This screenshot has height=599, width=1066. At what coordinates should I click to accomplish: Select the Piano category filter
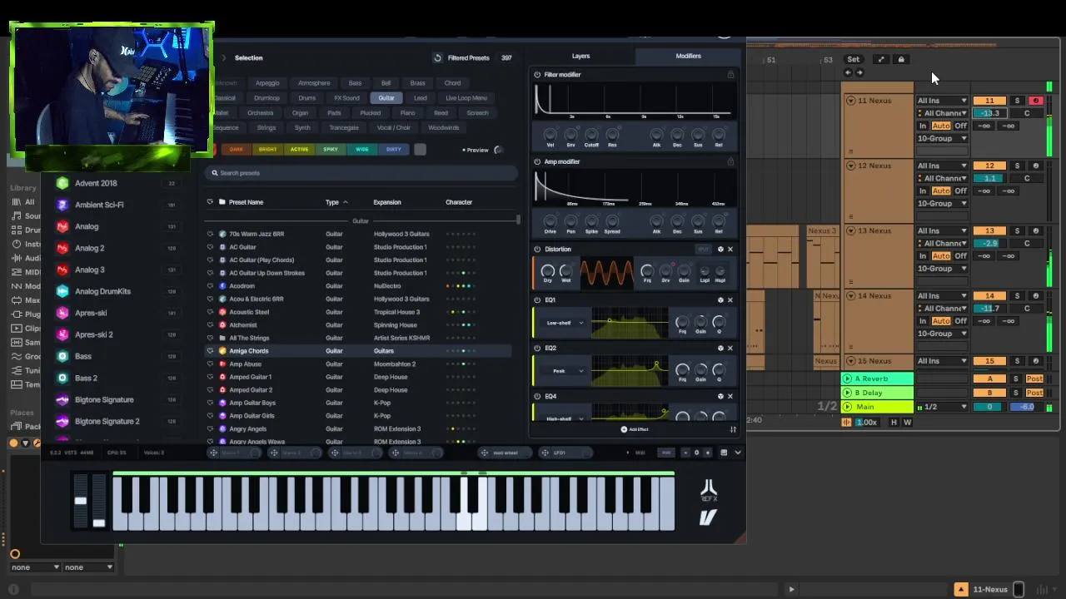point(407,113)
